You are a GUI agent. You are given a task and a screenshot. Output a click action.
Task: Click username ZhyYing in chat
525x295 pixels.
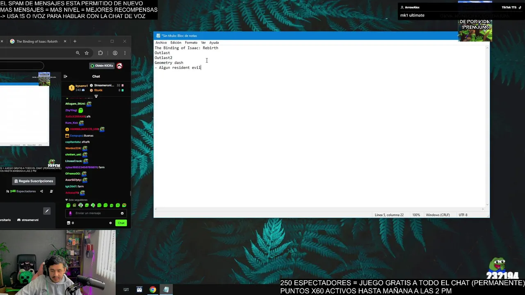coord(71,110)
